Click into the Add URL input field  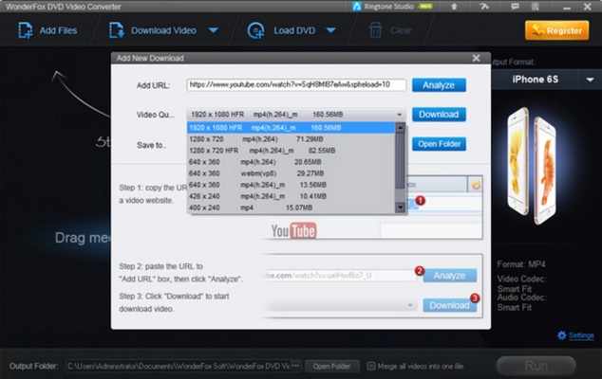click(296, 84)
